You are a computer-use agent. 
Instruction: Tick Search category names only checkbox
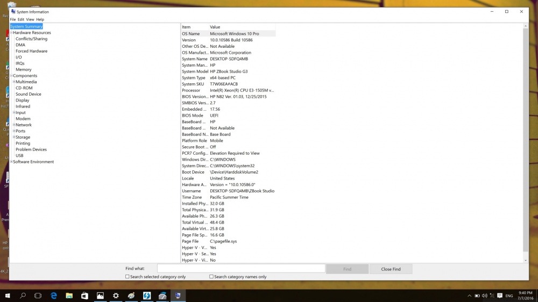pyautogui.click(x=211, y=277)
